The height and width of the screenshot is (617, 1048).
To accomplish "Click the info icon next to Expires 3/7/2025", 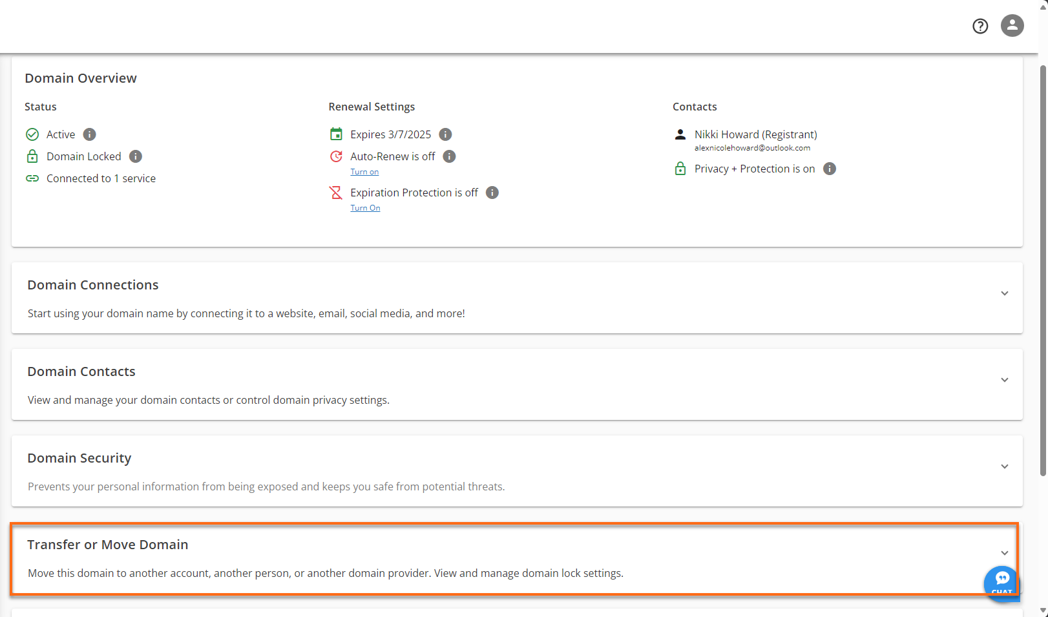I will [x=445, y=134].
